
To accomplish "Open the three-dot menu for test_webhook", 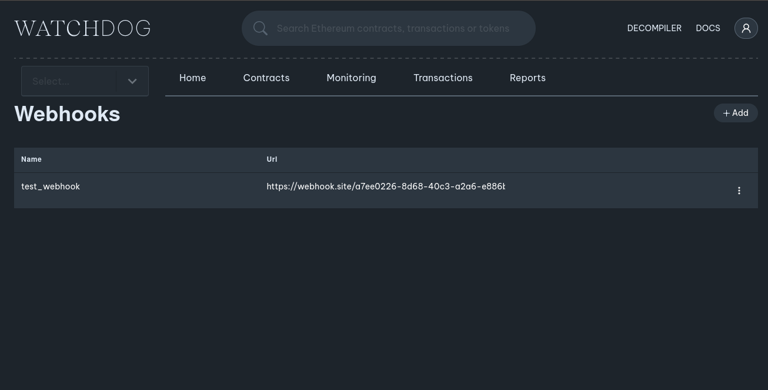I will [739, 191].
